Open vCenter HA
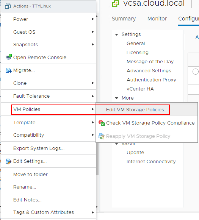The width and height of the screenshot is (199, 220). tap(140, 89)
